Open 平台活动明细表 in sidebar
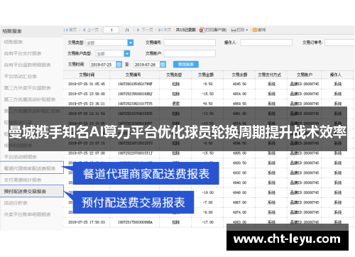 [21, 157]
